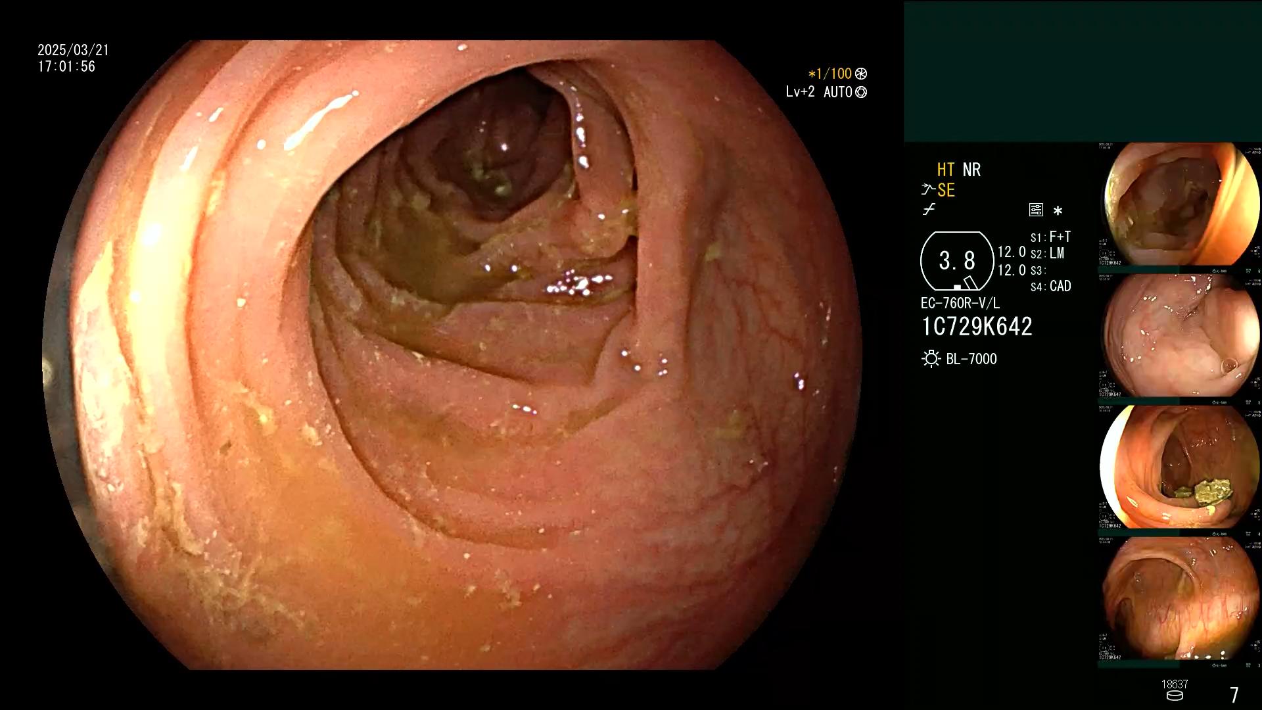Image resolution: width=1262 pixels, height=710 pixels.
Task: Click the tone curve icon below SE
Action: coord(929,210)
